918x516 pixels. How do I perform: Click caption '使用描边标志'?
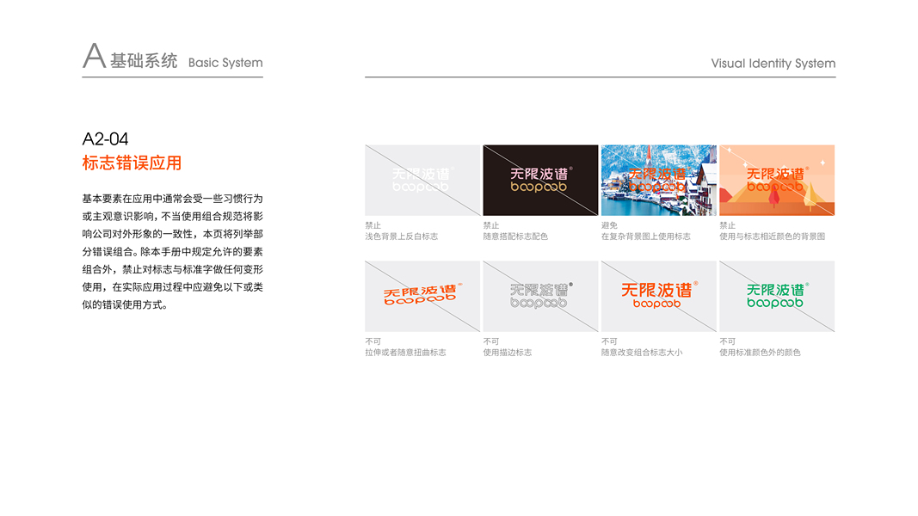(508, 353)
